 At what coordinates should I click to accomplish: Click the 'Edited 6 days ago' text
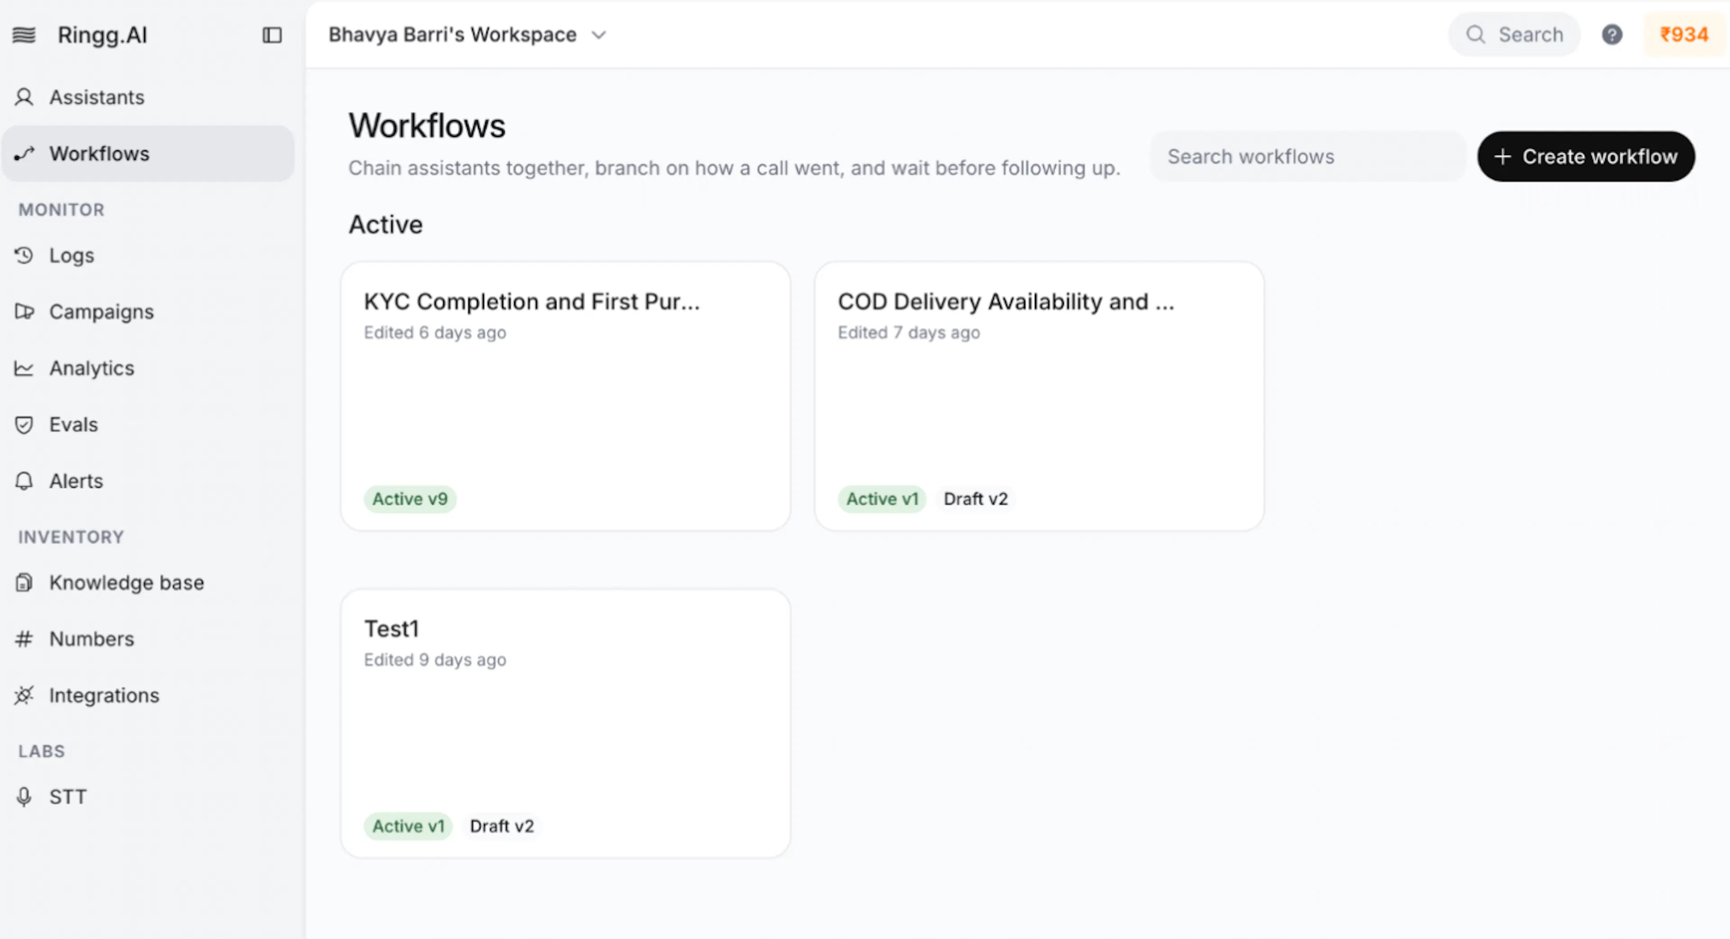point(435,333)
